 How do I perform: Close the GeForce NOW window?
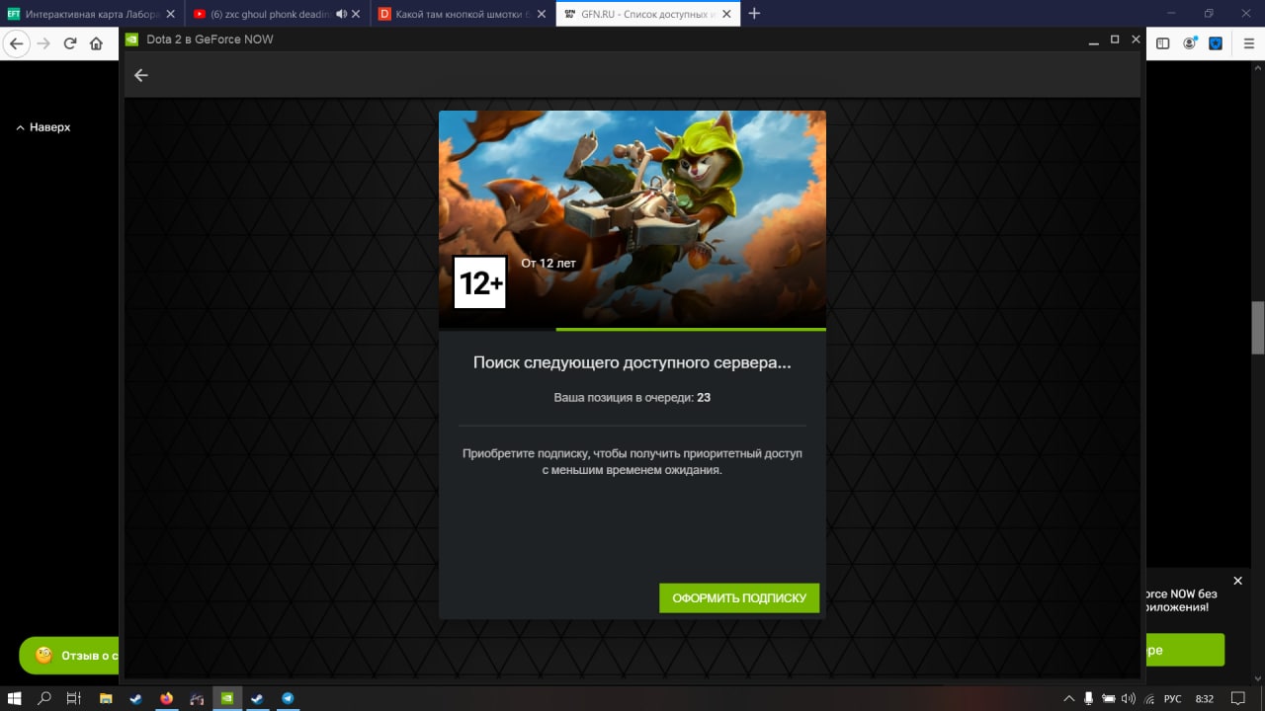[1136, 39]
